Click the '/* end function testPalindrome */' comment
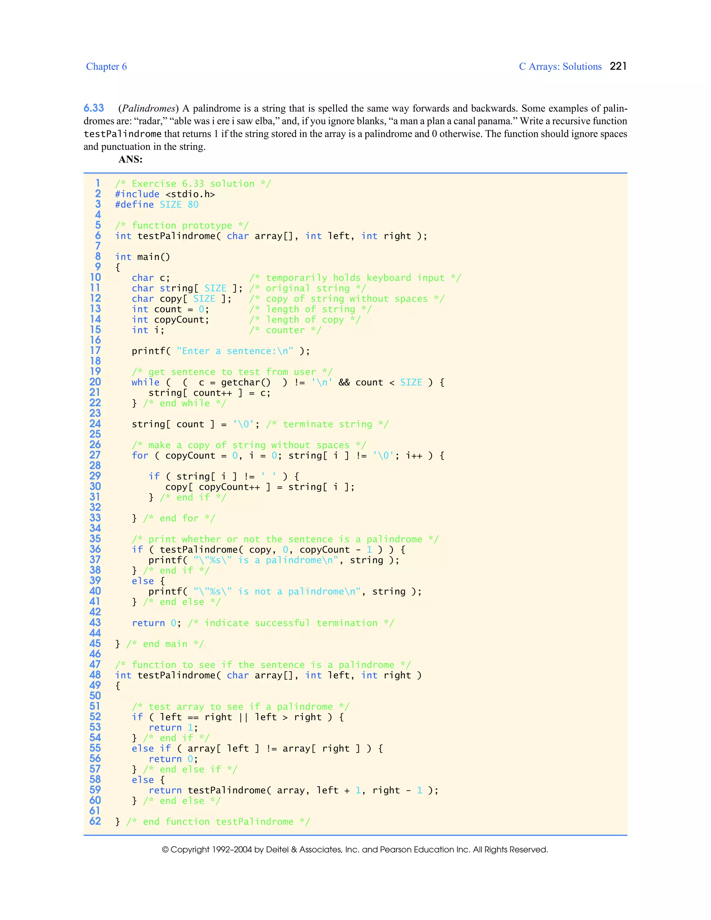This screenshot has height=920, width=711. pyautogui.click(x=218, y=822)
